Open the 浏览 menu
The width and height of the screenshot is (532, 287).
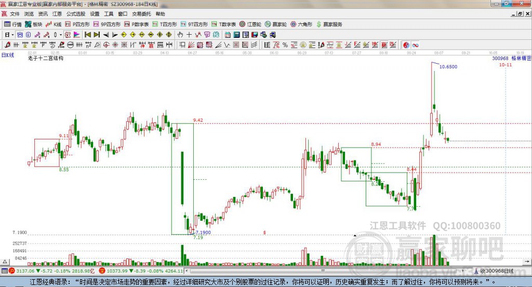29,14
